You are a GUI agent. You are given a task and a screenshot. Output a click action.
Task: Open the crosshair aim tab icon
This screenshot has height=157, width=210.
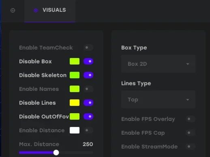[13, 10]
